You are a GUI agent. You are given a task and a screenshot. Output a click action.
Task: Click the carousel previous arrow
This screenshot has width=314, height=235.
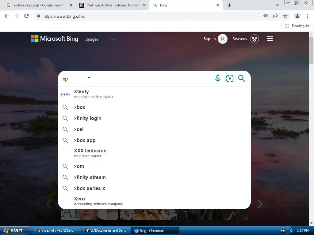(49, 204)
